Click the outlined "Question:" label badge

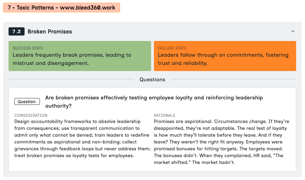(x=27, y=101)
